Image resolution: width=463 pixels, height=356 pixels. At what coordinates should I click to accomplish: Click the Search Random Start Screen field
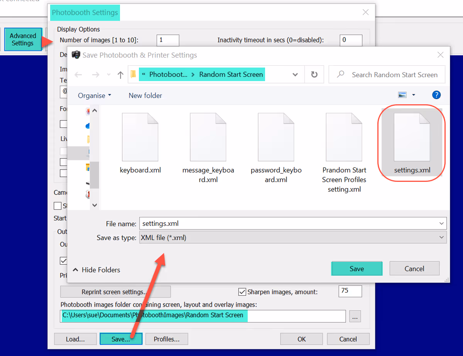pos(387,75)
